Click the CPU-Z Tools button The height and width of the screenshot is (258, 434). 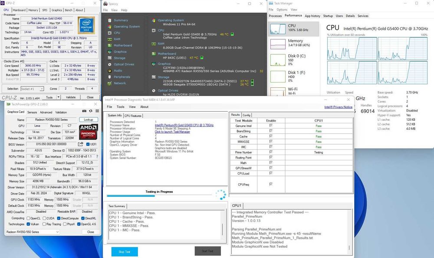[x=49, y=97]
